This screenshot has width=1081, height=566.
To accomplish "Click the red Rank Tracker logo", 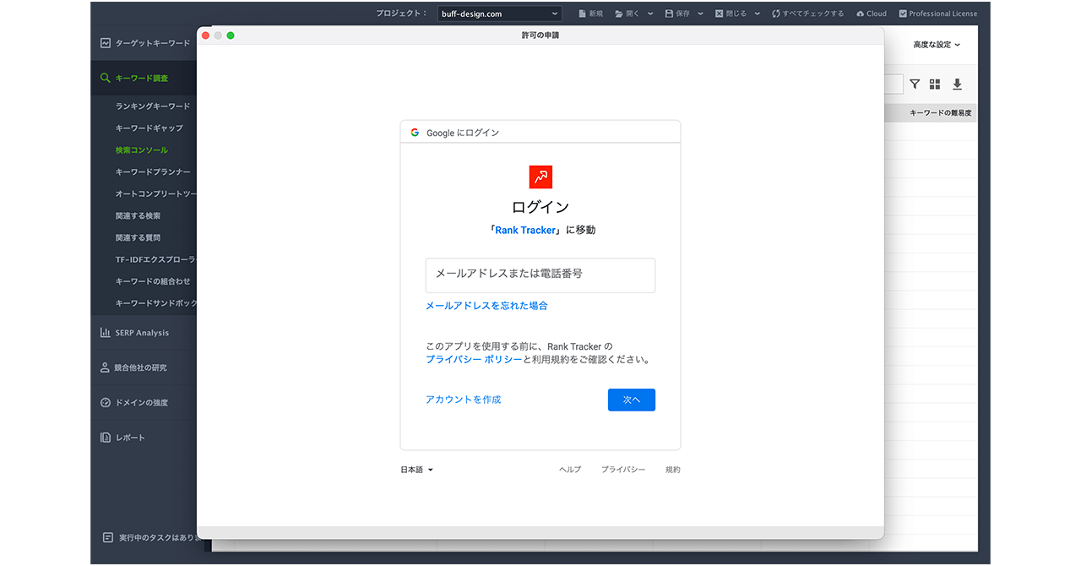I will coord(540,177).
